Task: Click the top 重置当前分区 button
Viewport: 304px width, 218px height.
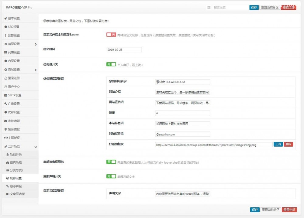Action: click(270, 8)
